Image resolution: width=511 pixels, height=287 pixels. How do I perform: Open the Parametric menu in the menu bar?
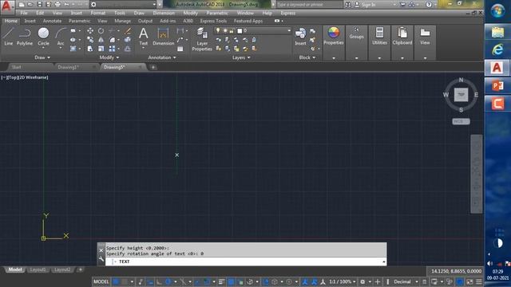coord(217,13)
